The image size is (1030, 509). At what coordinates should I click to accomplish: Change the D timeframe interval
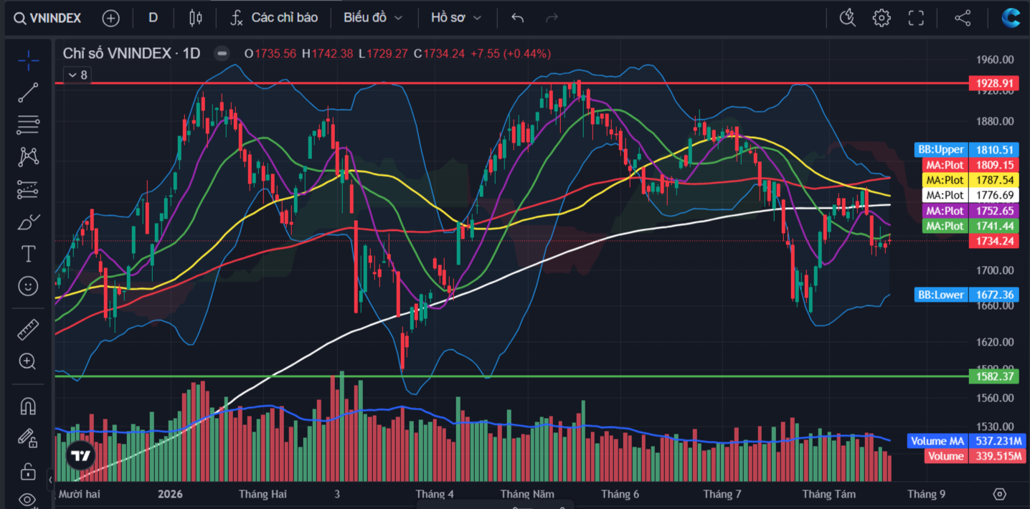(x=153, y=18)
